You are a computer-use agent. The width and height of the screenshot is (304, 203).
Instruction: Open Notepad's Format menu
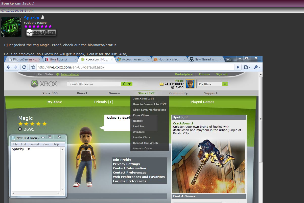pos(34,144)
